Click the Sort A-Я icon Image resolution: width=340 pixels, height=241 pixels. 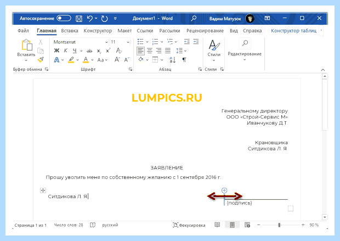[172, 60]
